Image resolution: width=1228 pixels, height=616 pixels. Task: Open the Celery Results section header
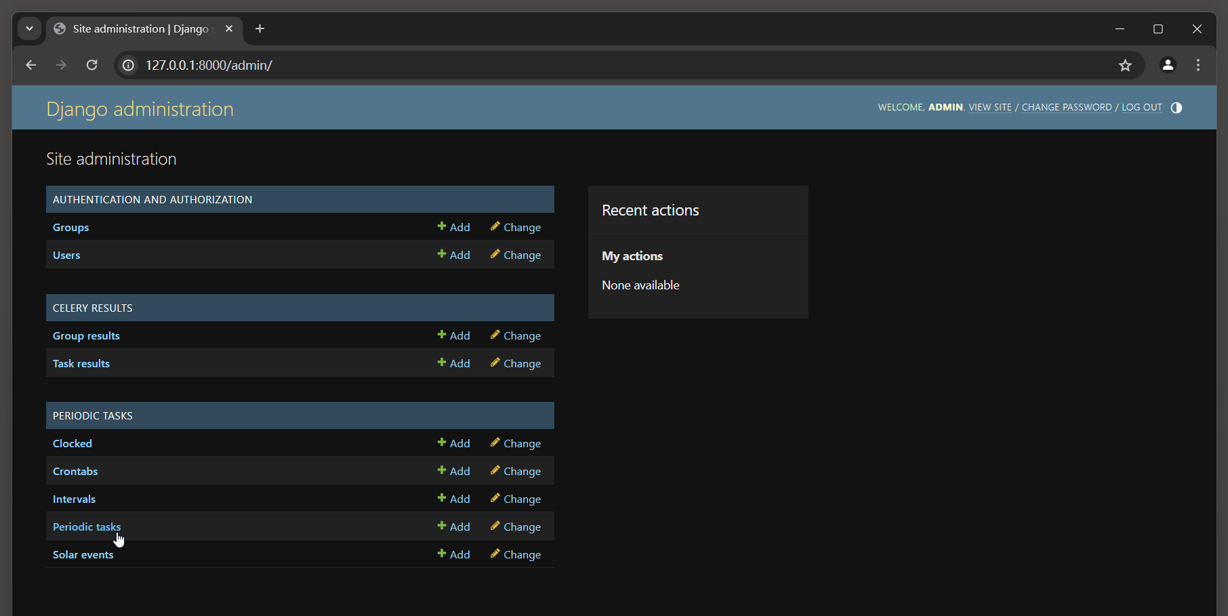click(x=93, y=308)
